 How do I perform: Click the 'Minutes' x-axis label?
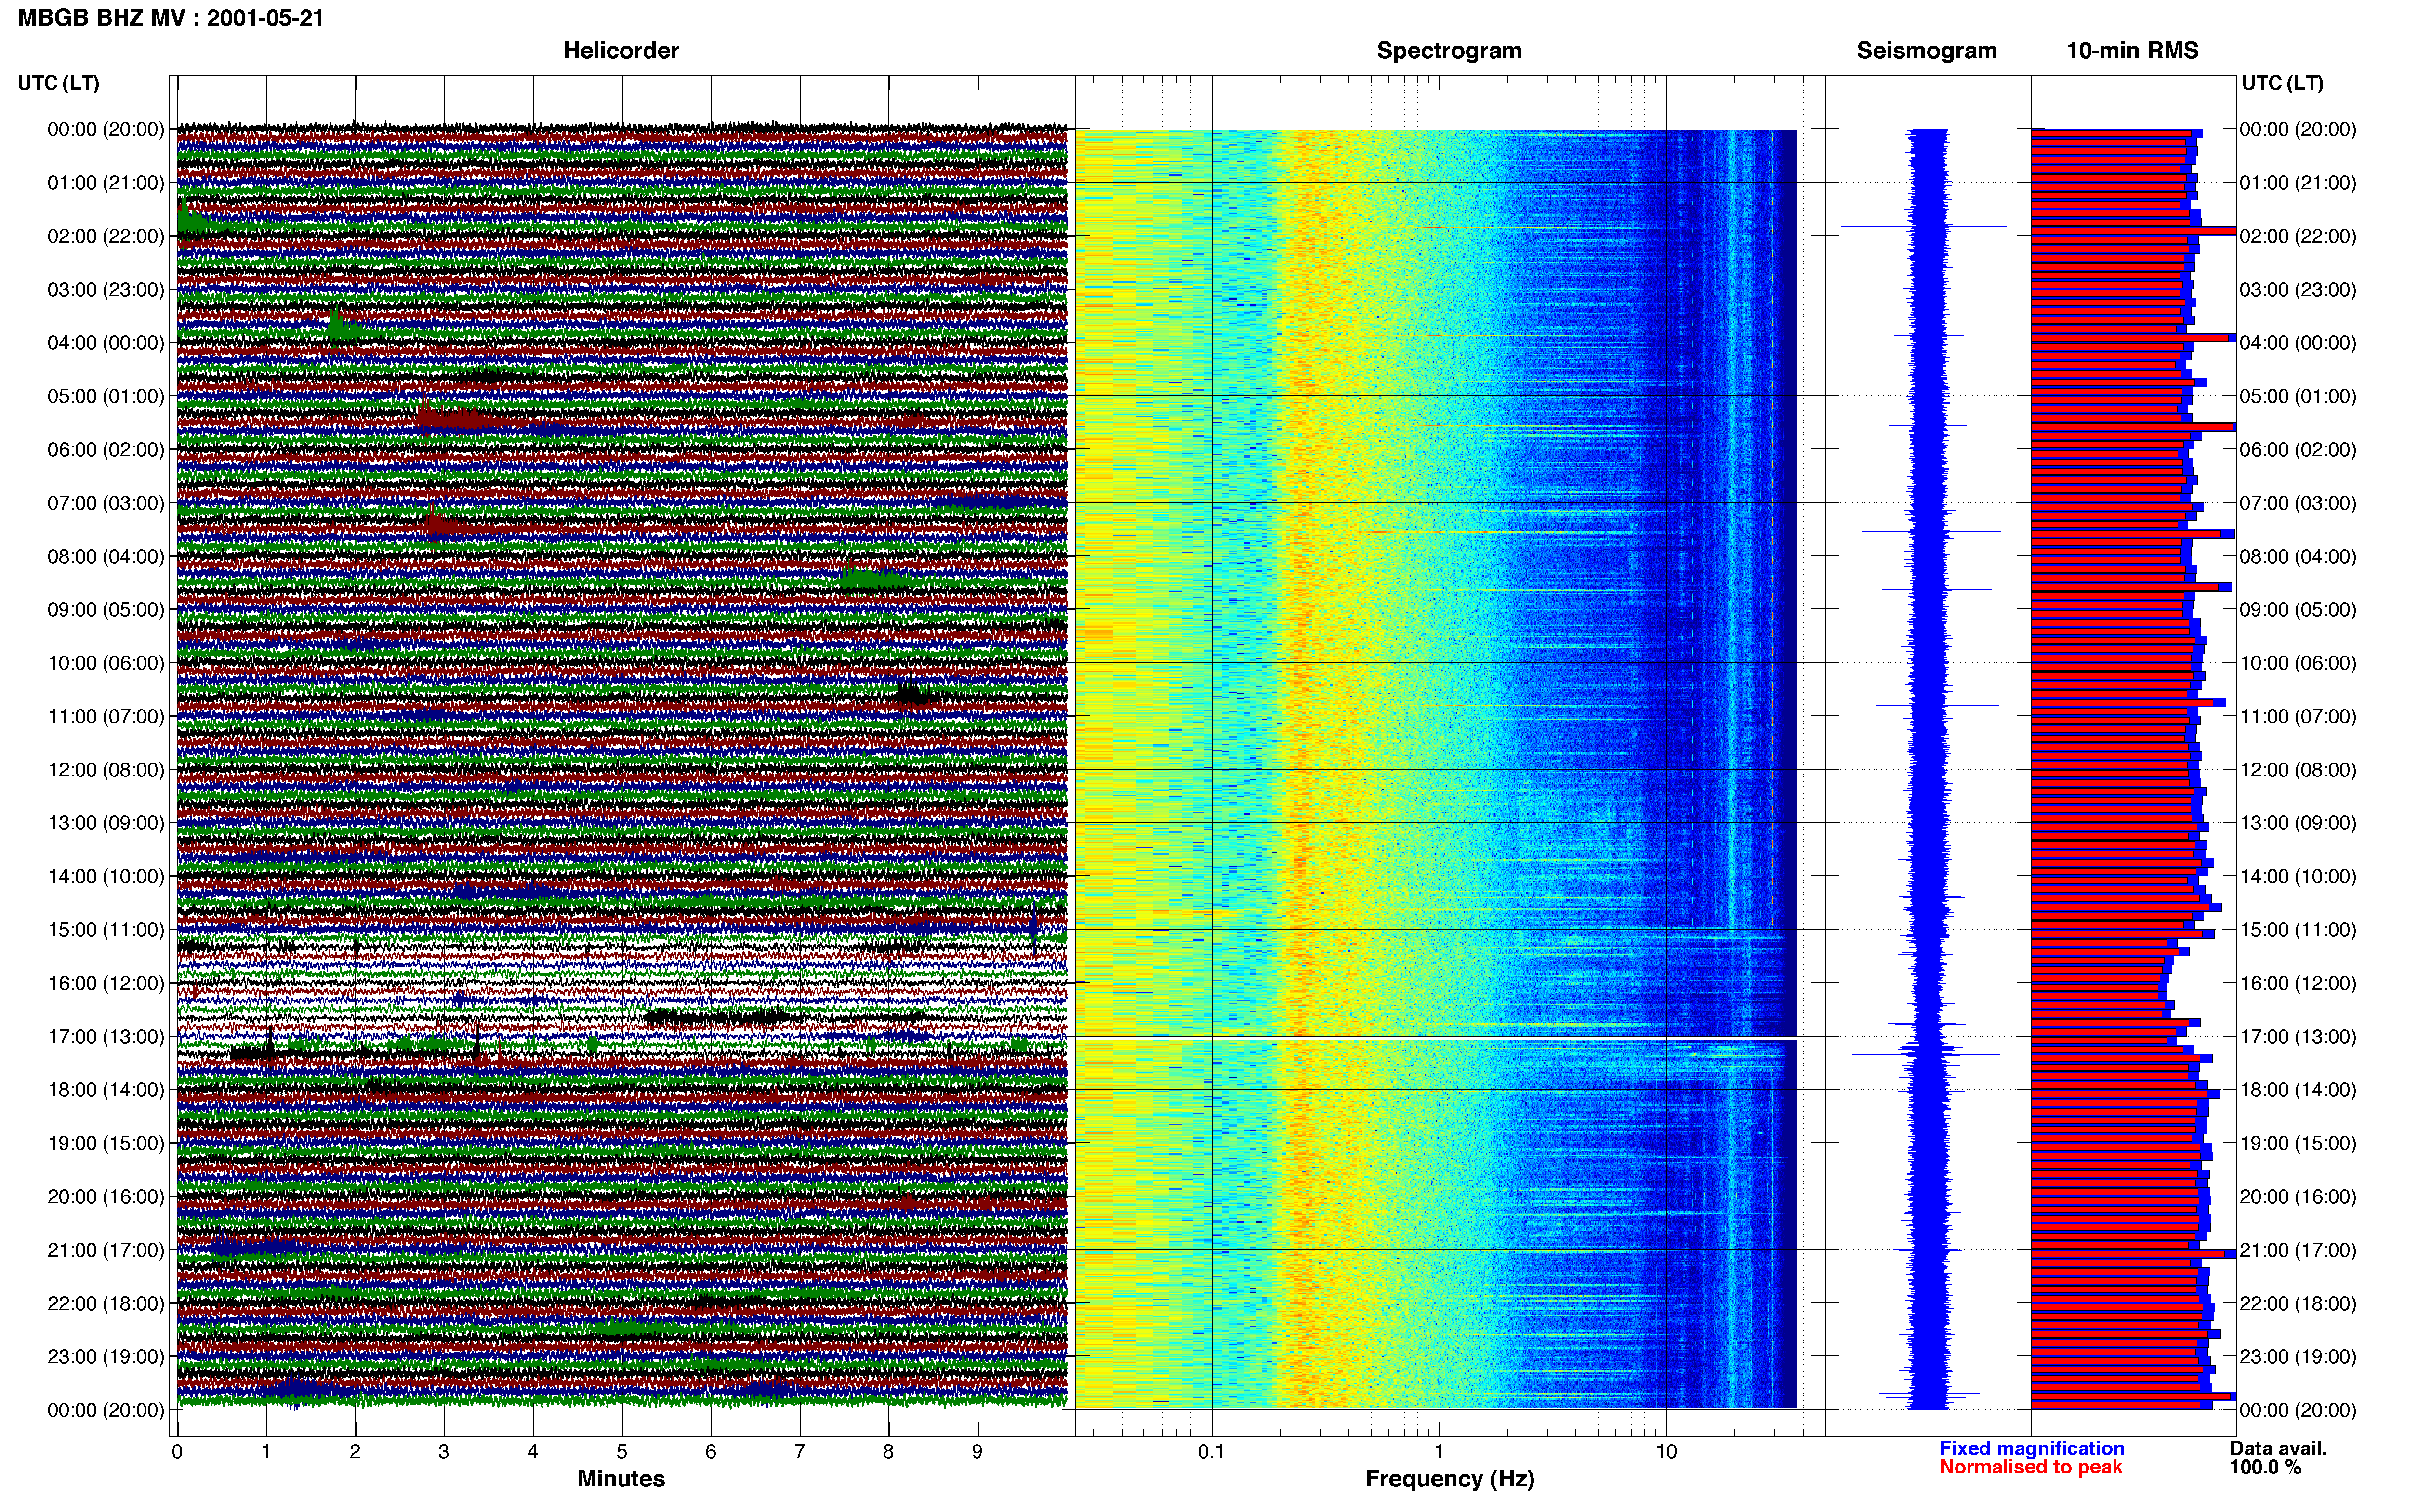pos(621,1479)
